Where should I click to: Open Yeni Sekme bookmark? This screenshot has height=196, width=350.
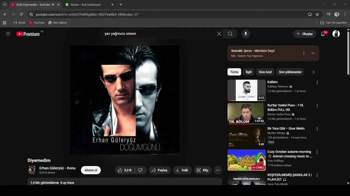57,23
